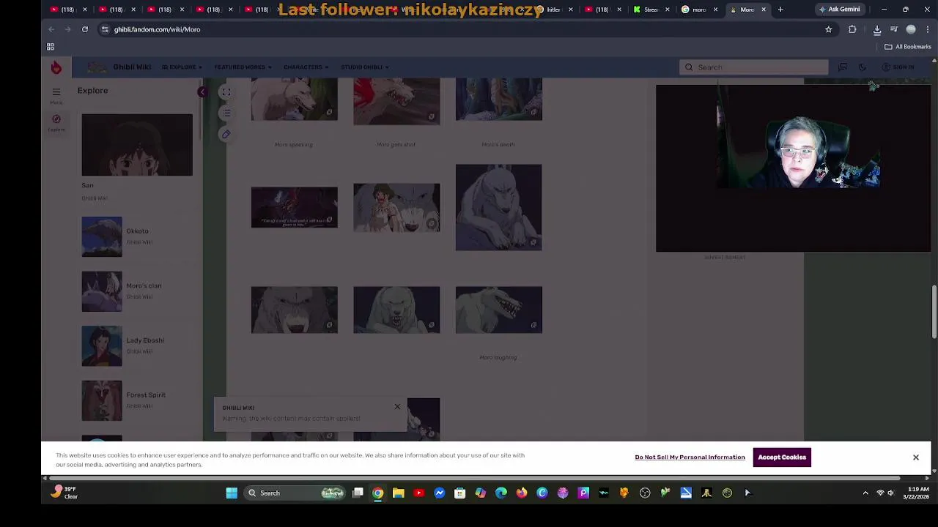Open the Chrome profile avatar
This screenshot has width=938, height=527.
pos(911,29)
